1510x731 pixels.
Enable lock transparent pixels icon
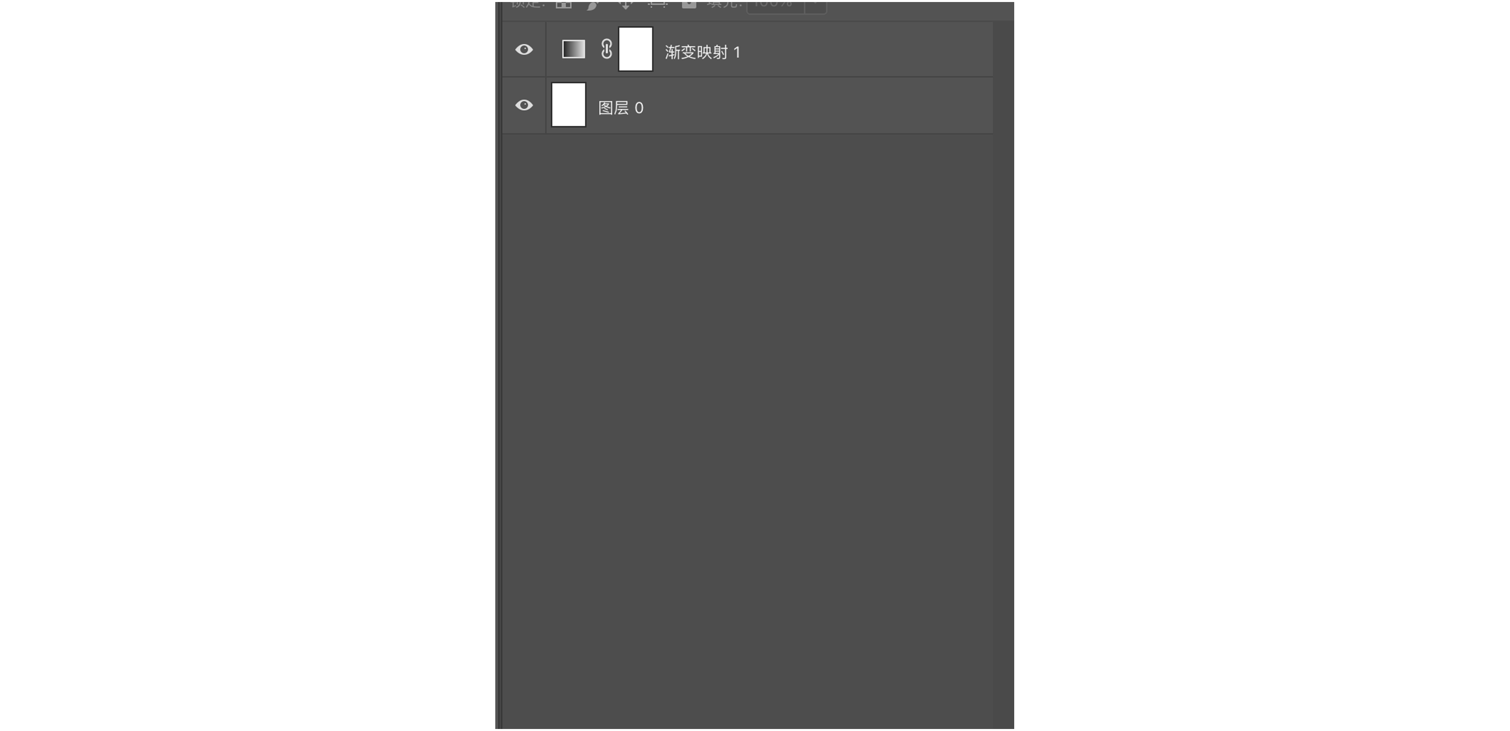[x=564, y=5]
